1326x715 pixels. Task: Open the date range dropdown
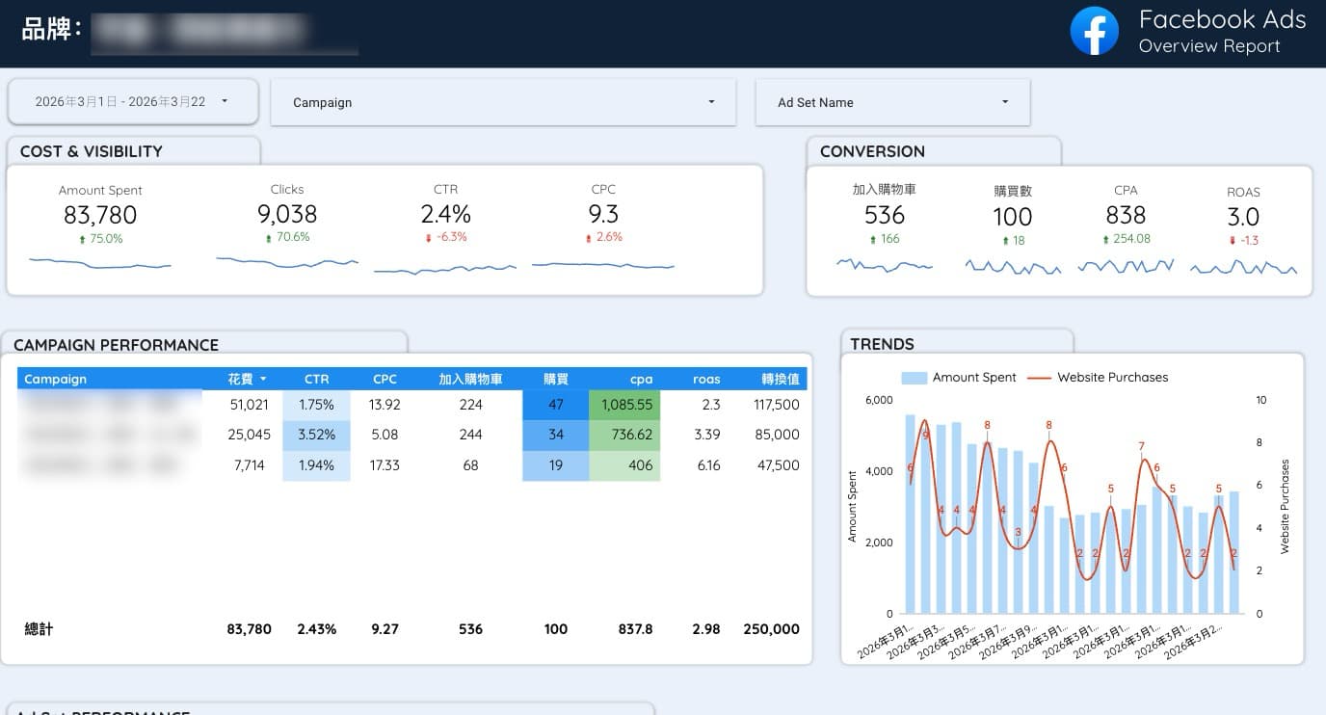pos(133,101)
